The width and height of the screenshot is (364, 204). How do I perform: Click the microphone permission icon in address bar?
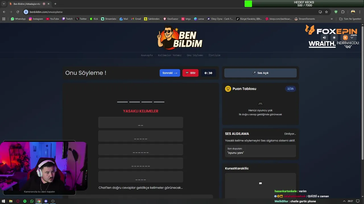26,12
